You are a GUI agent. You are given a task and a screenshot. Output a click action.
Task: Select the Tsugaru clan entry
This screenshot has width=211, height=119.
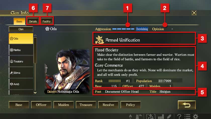21,61
